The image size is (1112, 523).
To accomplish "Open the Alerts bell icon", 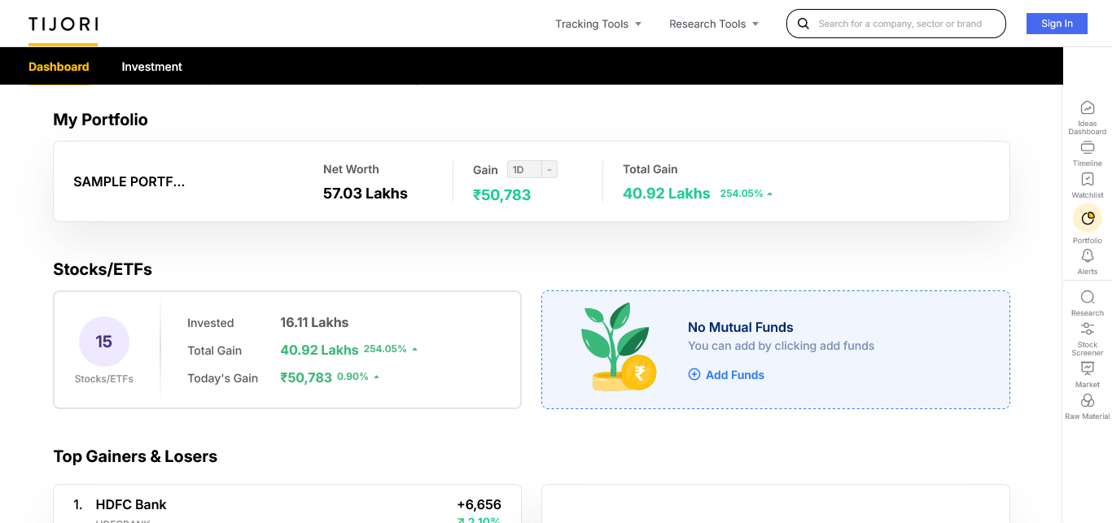I will tap(1088, 256).
